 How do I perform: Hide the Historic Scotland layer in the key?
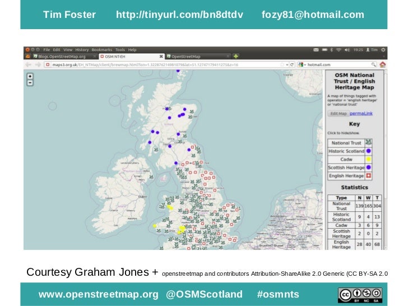pyautogui.click(x=350, y=151)
